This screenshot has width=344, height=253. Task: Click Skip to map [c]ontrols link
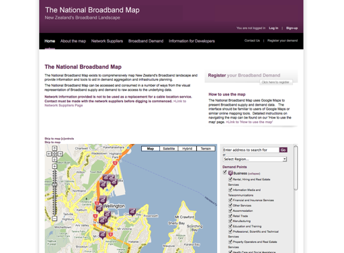(x=59, y=139)
